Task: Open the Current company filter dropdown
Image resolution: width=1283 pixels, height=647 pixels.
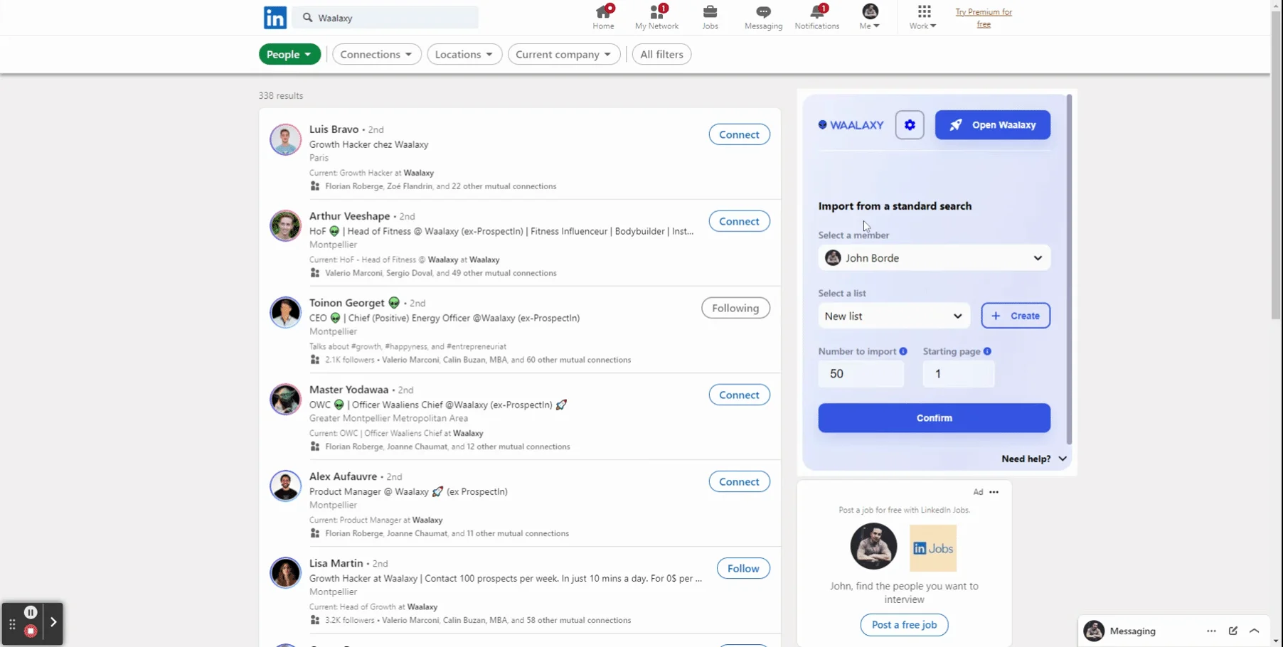Action: pyautogui.click(x=564, y=54)
